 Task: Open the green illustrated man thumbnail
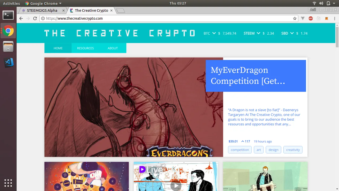tap(265, 176)
